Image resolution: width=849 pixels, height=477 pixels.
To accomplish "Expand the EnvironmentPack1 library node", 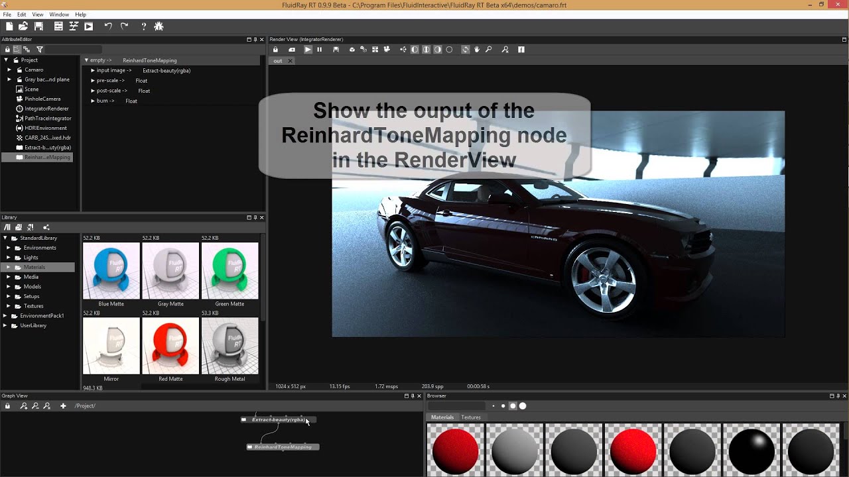I will click(x=5, y=316).
